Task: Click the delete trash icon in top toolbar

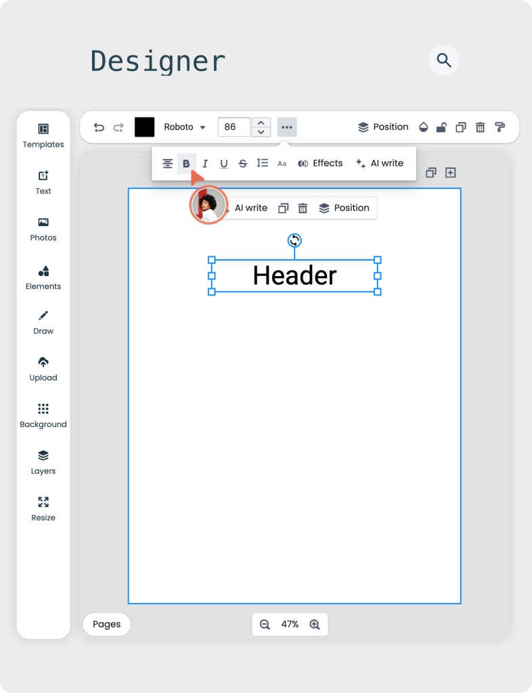Action: [x=480, y=127]
